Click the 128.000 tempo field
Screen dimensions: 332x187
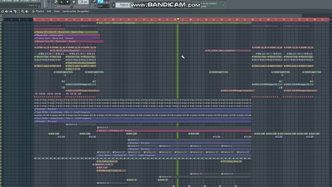[x=83, y=2]
